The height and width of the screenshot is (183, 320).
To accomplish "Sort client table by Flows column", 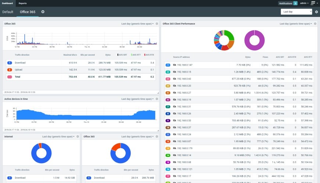I will (x=265, y=57).
